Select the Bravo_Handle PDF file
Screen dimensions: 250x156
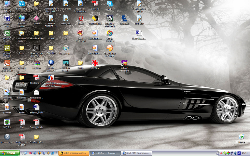pos(36,122)
